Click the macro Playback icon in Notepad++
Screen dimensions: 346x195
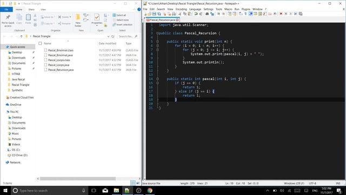coord(291,14)
